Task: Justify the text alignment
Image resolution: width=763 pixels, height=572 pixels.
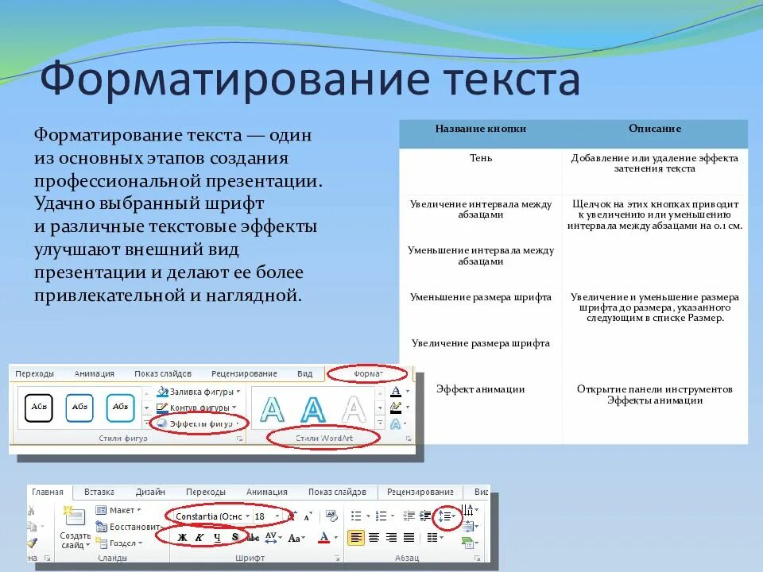Action: (x=409, y=538)
